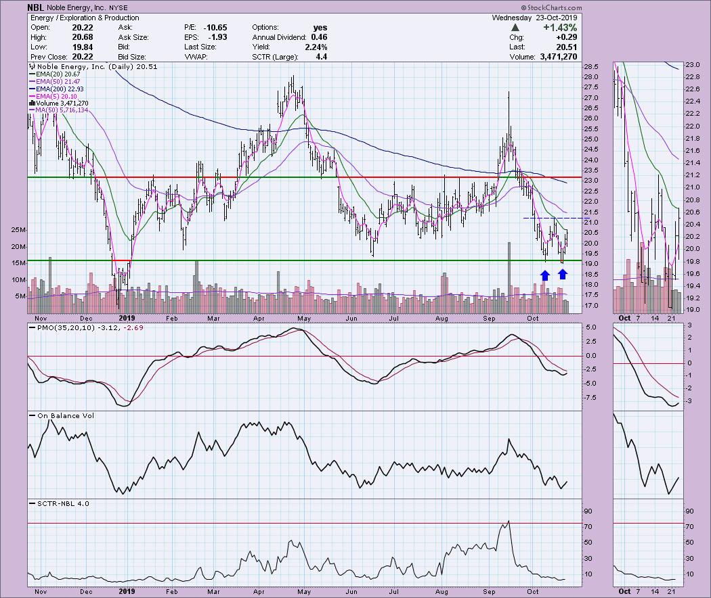Click the Energy / Exploration & Production sector label
Screen dimensions: 711x598
pyautogui.click(x=85, y=18)
